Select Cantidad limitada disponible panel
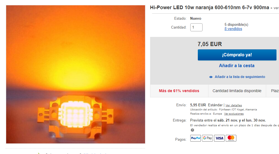Image resolution: width=279 pixels, height=154 pixels. (237, 91)
